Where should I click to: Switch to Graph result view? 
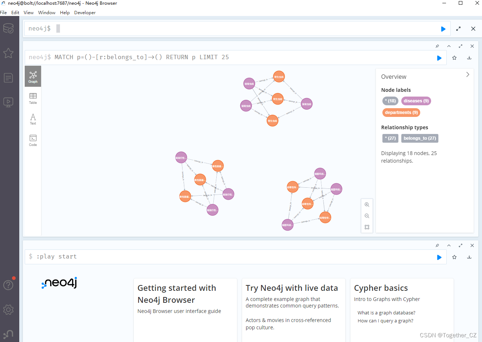pyautogui.click(x=33, y=77)
